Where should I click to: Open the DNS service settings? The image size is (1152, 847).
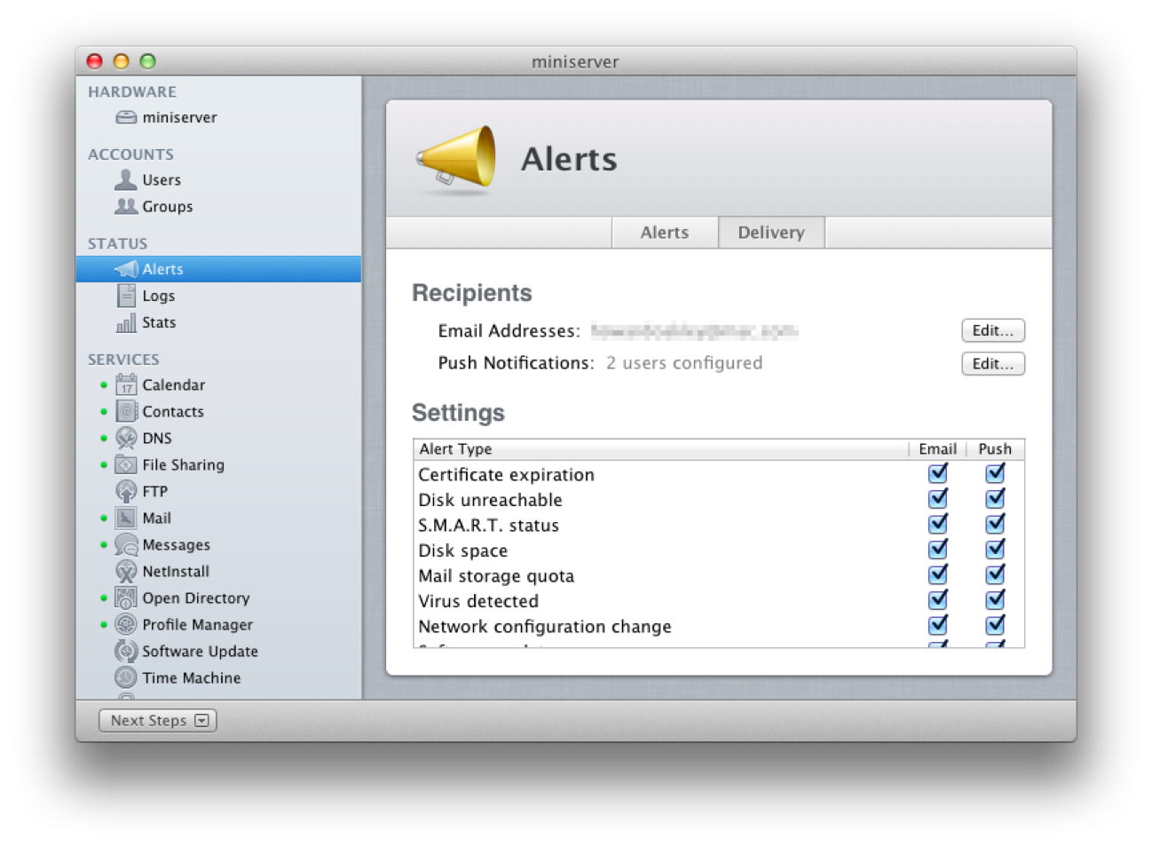pos(125,438)
